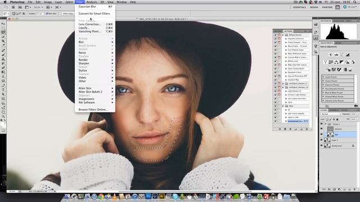Image resolution: width=360 pixels, height=202 pixels.
Task: Select the active Lasso tool in the toolbox
Action: coord(3,33)
